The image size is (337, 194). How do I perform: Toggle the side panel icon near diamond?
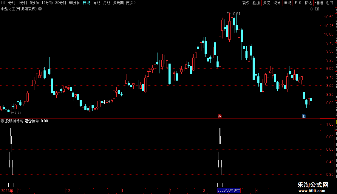pyautogui.click(x=317, y=9)
